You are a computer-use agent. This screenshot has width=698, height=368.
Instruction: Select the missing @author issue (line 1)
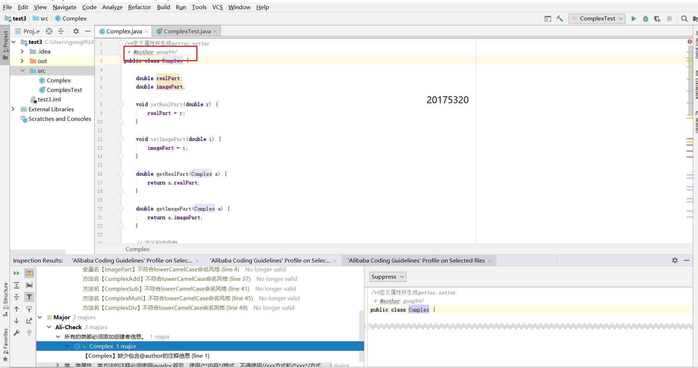(147, 356)
